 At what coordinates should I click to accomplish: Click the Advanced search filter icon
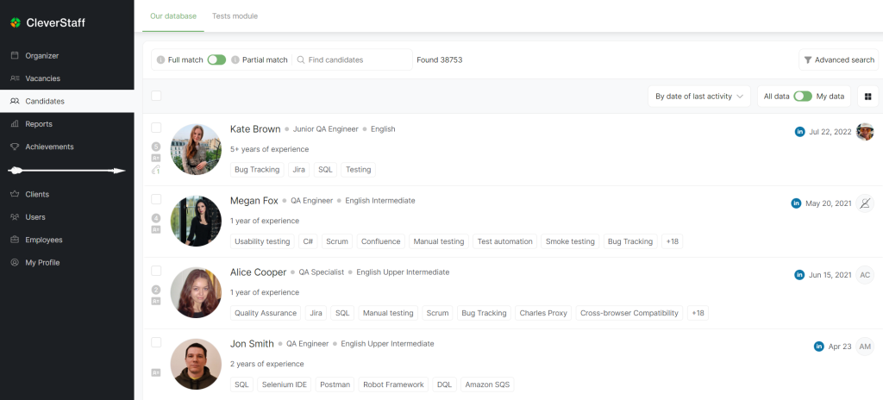point(807,60)
